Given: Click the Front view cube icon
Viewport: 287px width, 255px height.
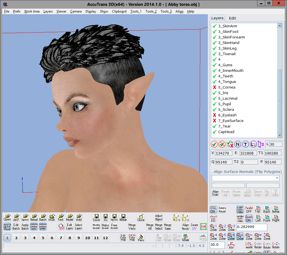Looking at the screenshot, I should 267,218.
